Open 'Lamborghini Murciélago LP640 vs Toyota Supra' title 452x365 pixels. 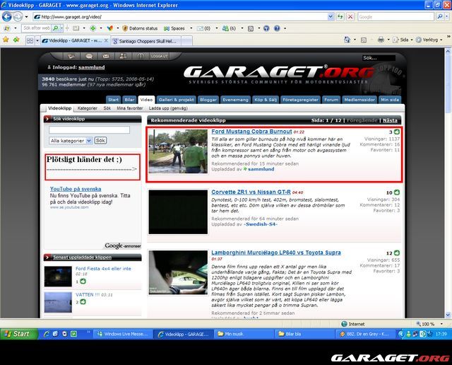(276, 253)
